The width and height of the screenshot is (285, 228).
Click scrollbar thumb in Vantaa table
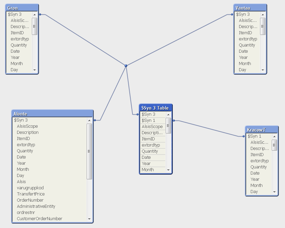[263, 26]
